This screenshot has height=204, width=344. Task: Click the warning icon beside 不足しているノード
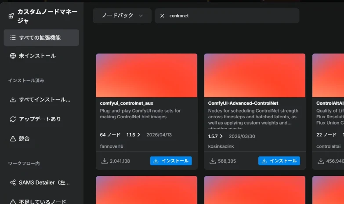pos(13,202)
